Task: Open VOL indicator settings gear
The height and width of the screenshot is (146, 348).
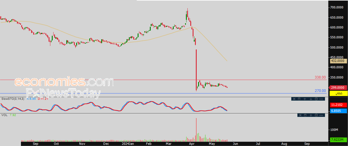Action: 316,115
